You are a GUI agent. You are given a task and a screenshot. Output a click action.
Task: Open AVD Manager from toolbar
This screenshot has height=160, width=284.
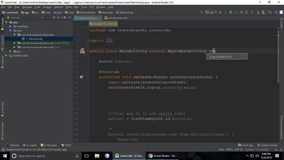258,12
